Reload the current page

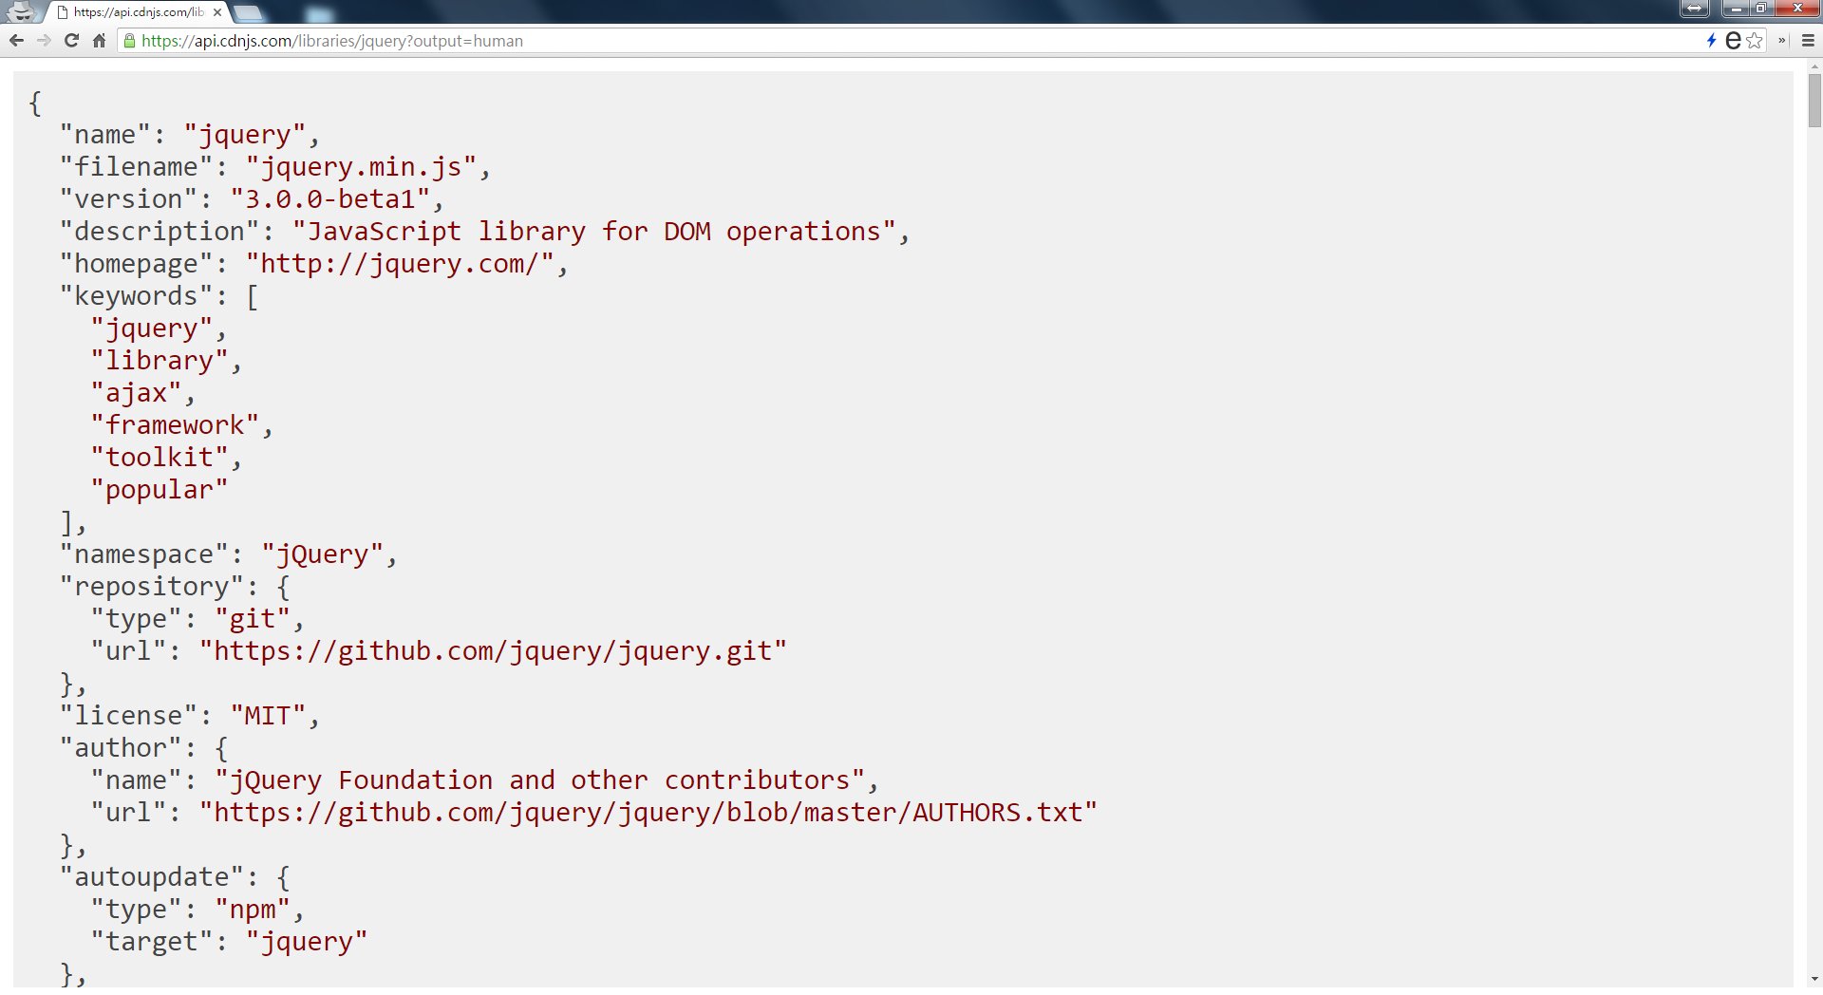(x=71, y=41)
